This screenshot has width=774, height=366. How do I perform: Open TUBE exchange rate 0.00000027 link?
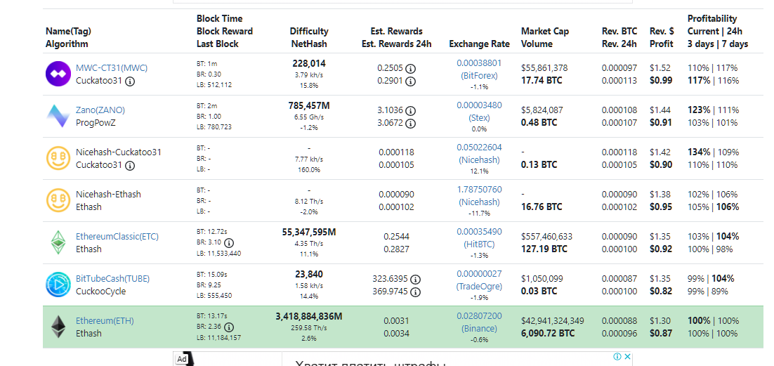point(479,273)
